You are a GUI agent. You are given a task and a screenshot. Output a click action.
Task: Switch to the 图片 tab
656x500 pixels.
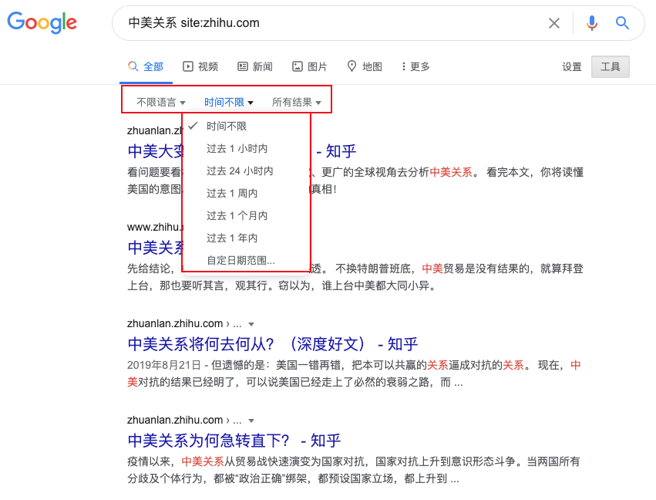(x=310, y=66)
